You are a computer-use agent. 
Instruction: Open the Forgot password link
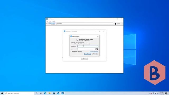click(94, 51)
